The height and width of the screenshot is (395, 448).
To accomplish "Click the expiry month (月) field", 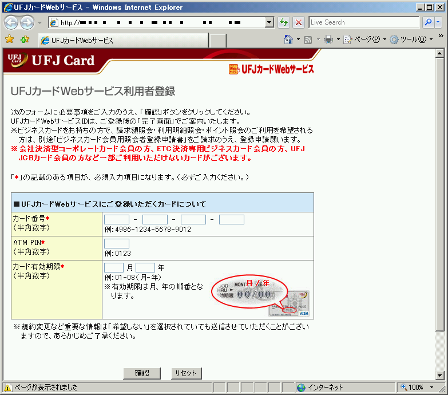I will [x=114, y=267].
